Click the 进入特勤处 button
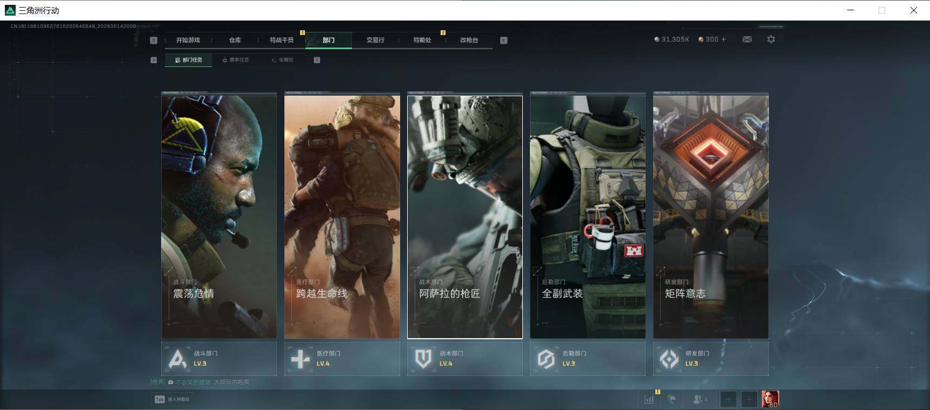The image size is (930, 410). coord(172,399)
